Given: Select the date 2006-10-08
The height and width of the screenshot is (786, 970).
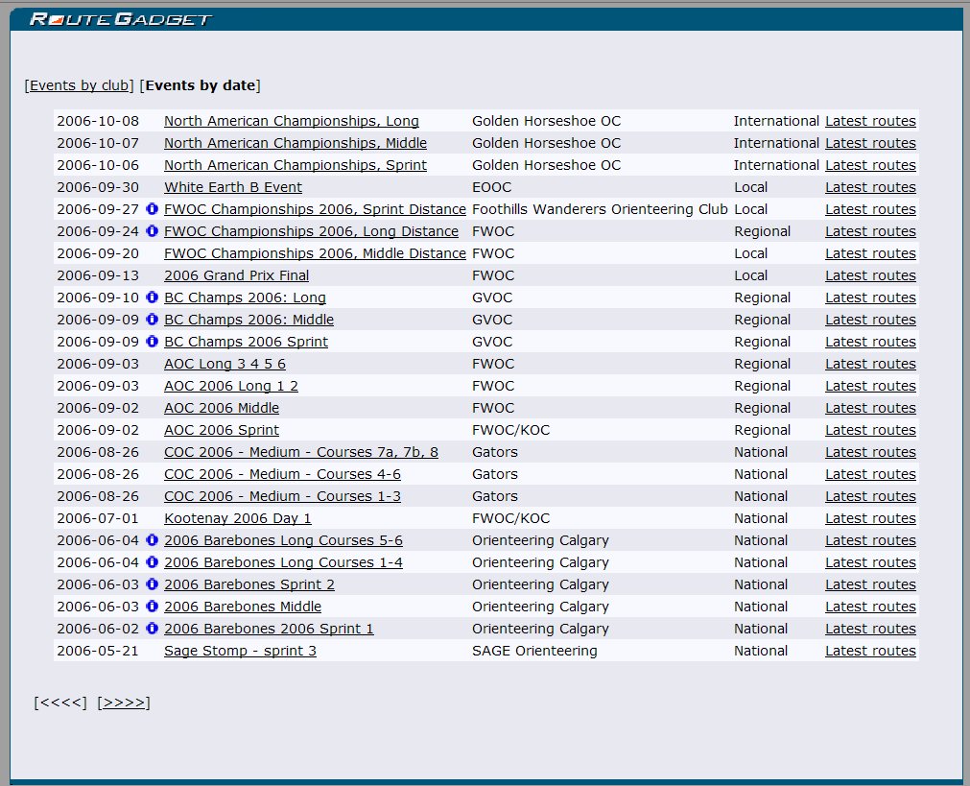Looking at the screenshot, I should point(98,121).
